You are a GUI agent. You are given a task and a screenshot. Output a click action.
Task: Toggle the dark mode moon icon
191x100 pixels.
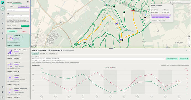pyautogui.click(x=2, y=97)
